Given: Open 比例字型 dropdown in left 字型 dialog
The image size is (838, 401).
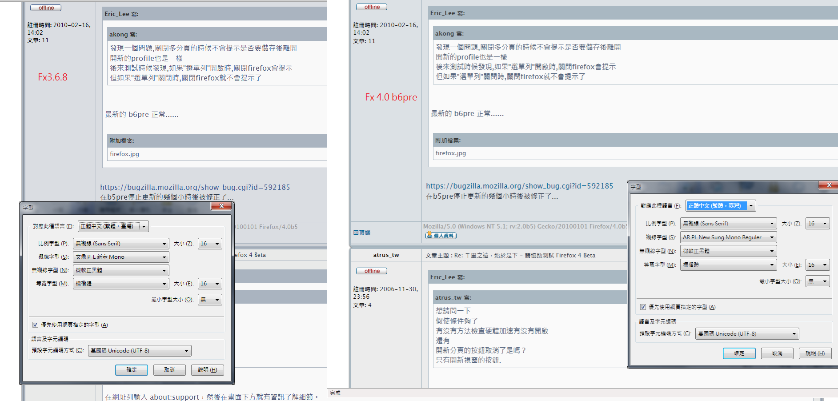Looking at the screenshot, I should click(121, 244).
